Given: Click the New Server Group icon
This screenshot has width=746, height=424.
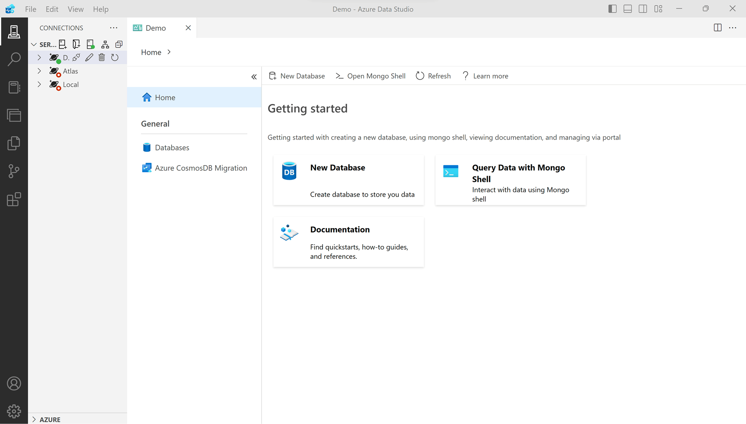Looking at the screenshot, I should pyautogui.click(x=76, y=44).
